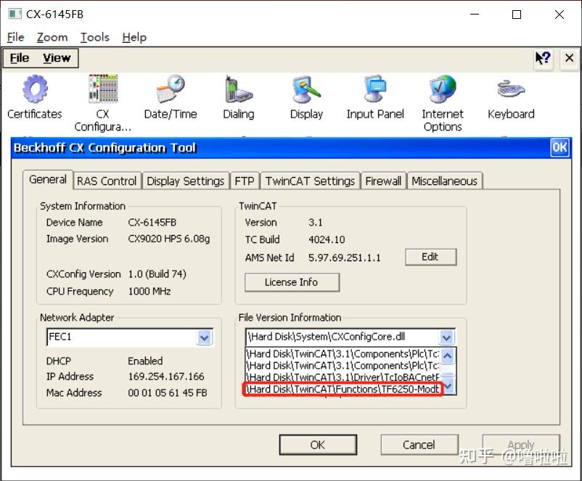Click the Apply button
Image resolution: width=582 pixels, height=481 pixels.
click(x=521, y=445)
